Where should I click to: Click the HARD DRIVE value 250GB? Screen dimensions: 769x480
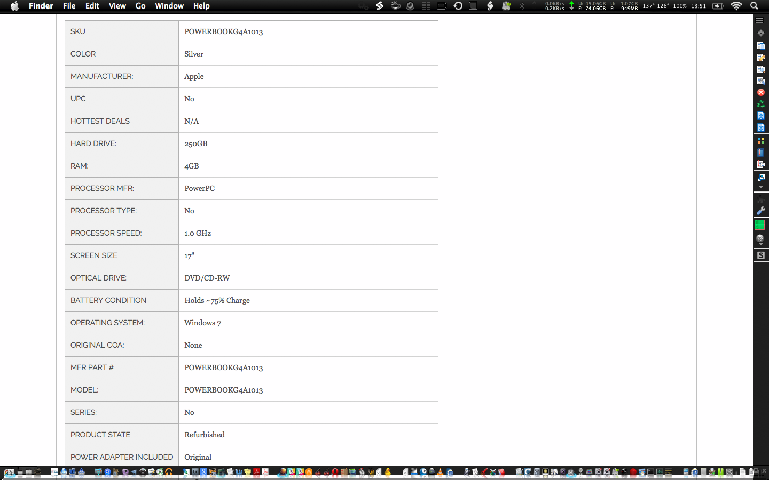(195, 143)
